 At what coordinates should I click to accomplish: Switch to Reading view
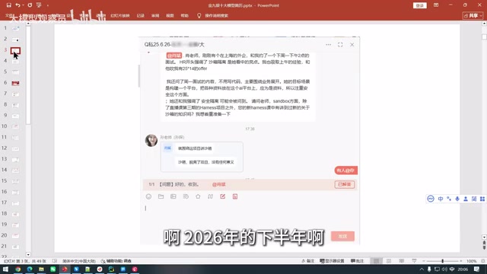pos(402,261)
